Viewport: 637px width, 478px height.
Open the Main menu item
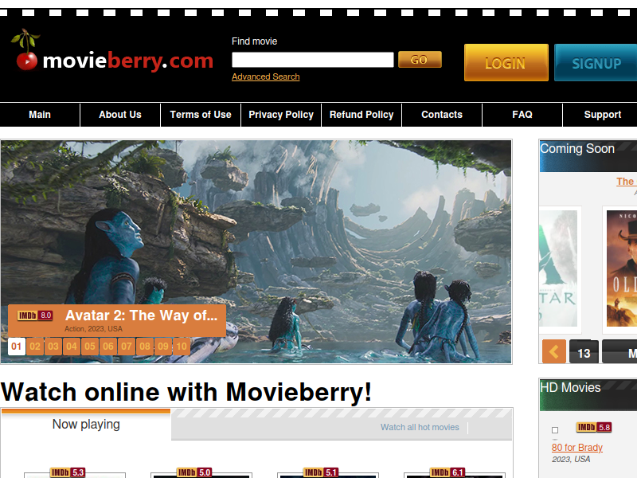40,115
